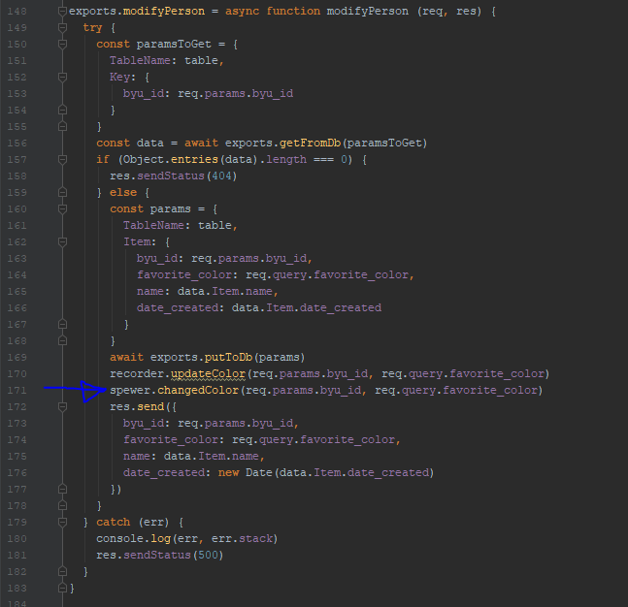Click fold end marker at line 177
This screenshot has height=607, width=628.
[62, 489]
